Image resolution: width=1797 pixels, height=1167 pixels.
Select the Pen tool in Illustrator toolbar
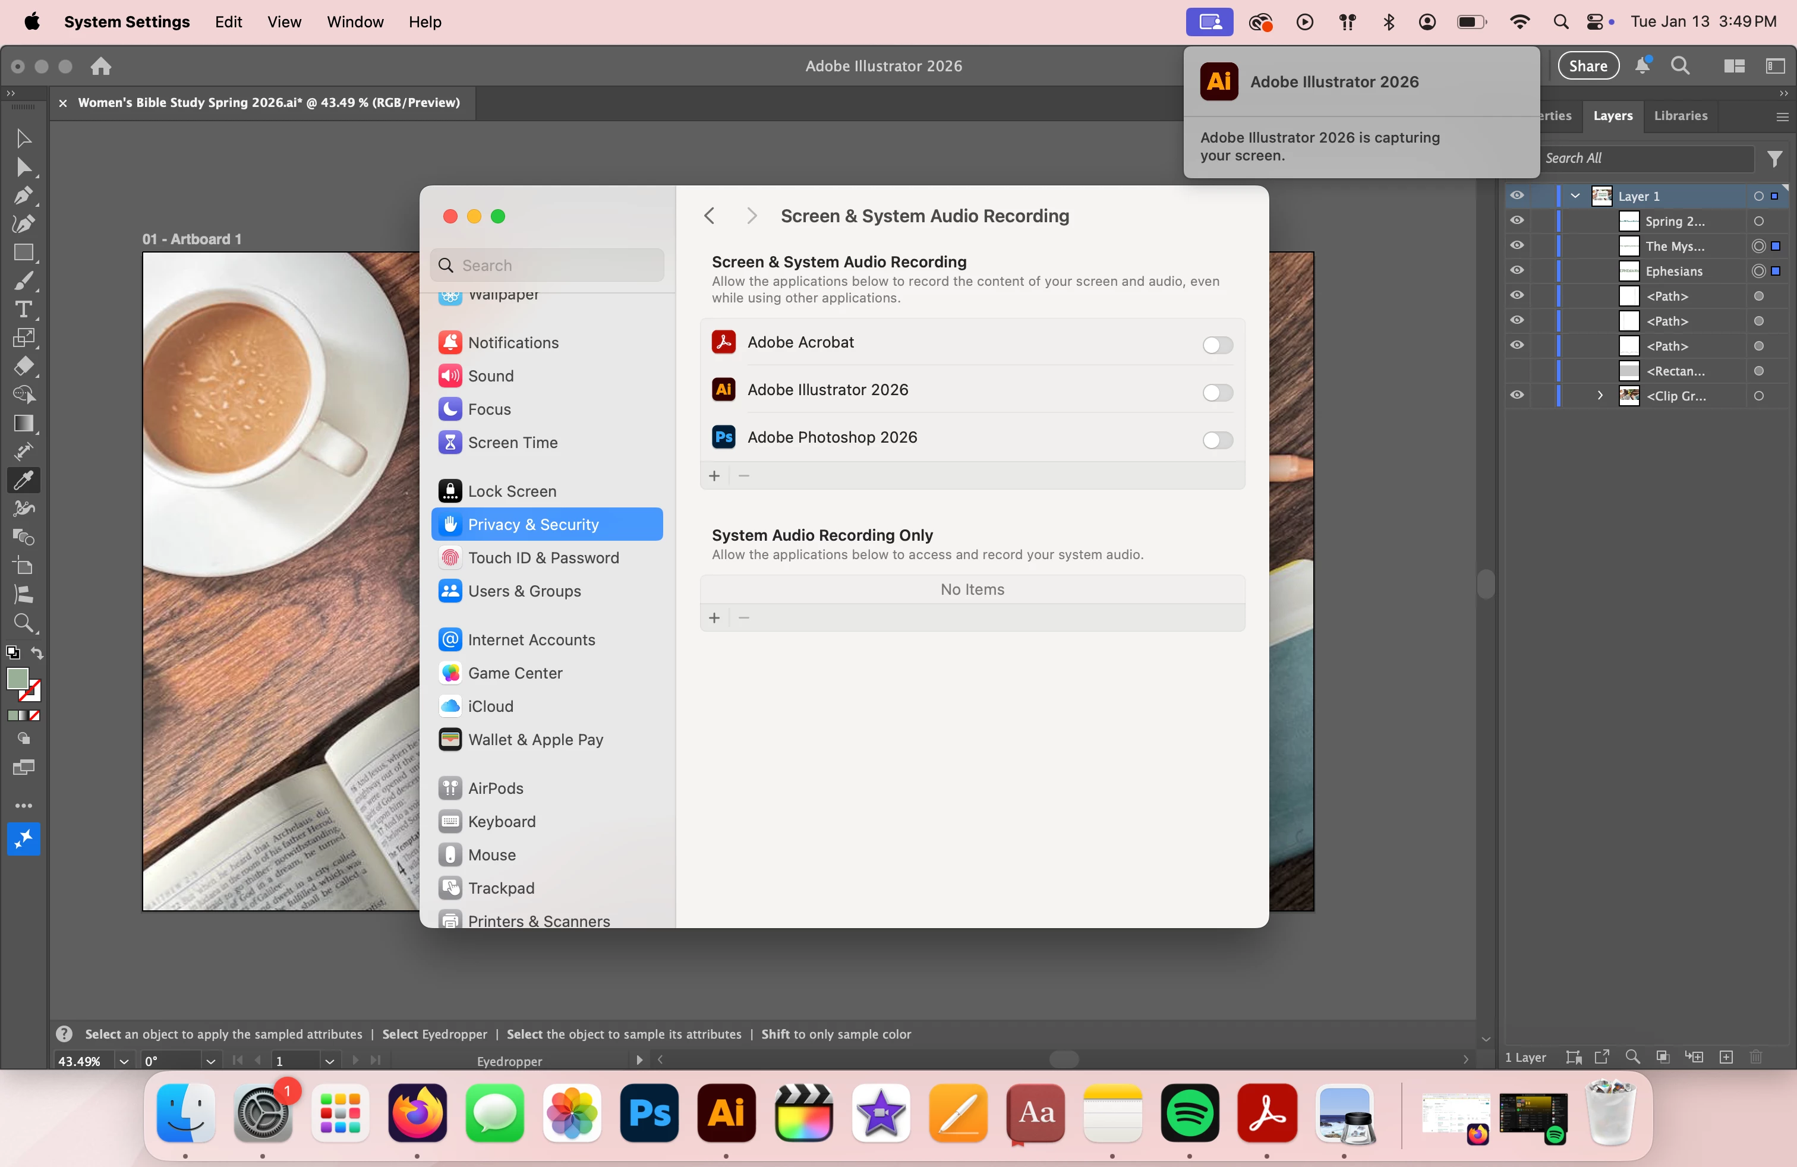23,195
